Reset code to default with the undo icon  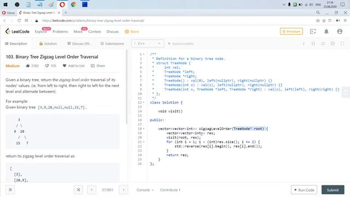(x=323, y=44)
